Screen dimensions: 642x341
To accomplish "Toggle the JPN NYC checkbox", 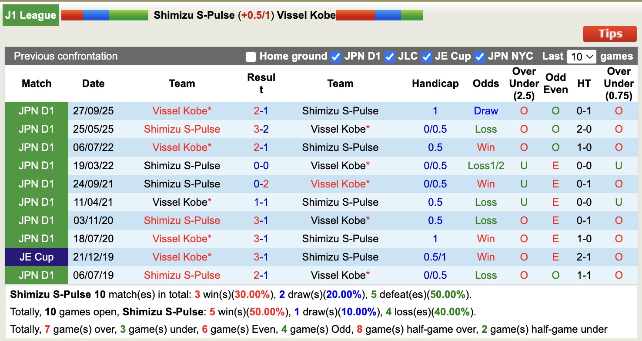I will coord(479,56).
